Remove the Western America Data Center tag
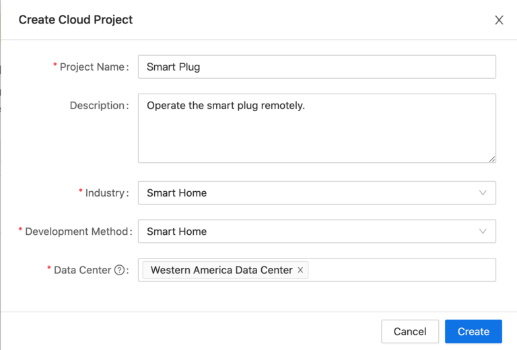This screenshot has width=517, height=350. coord(300,270)
